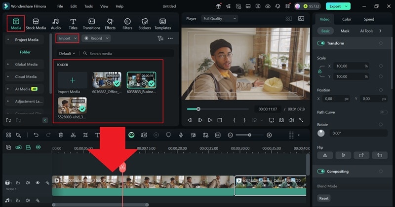Open the File menu

click(60, 6)
